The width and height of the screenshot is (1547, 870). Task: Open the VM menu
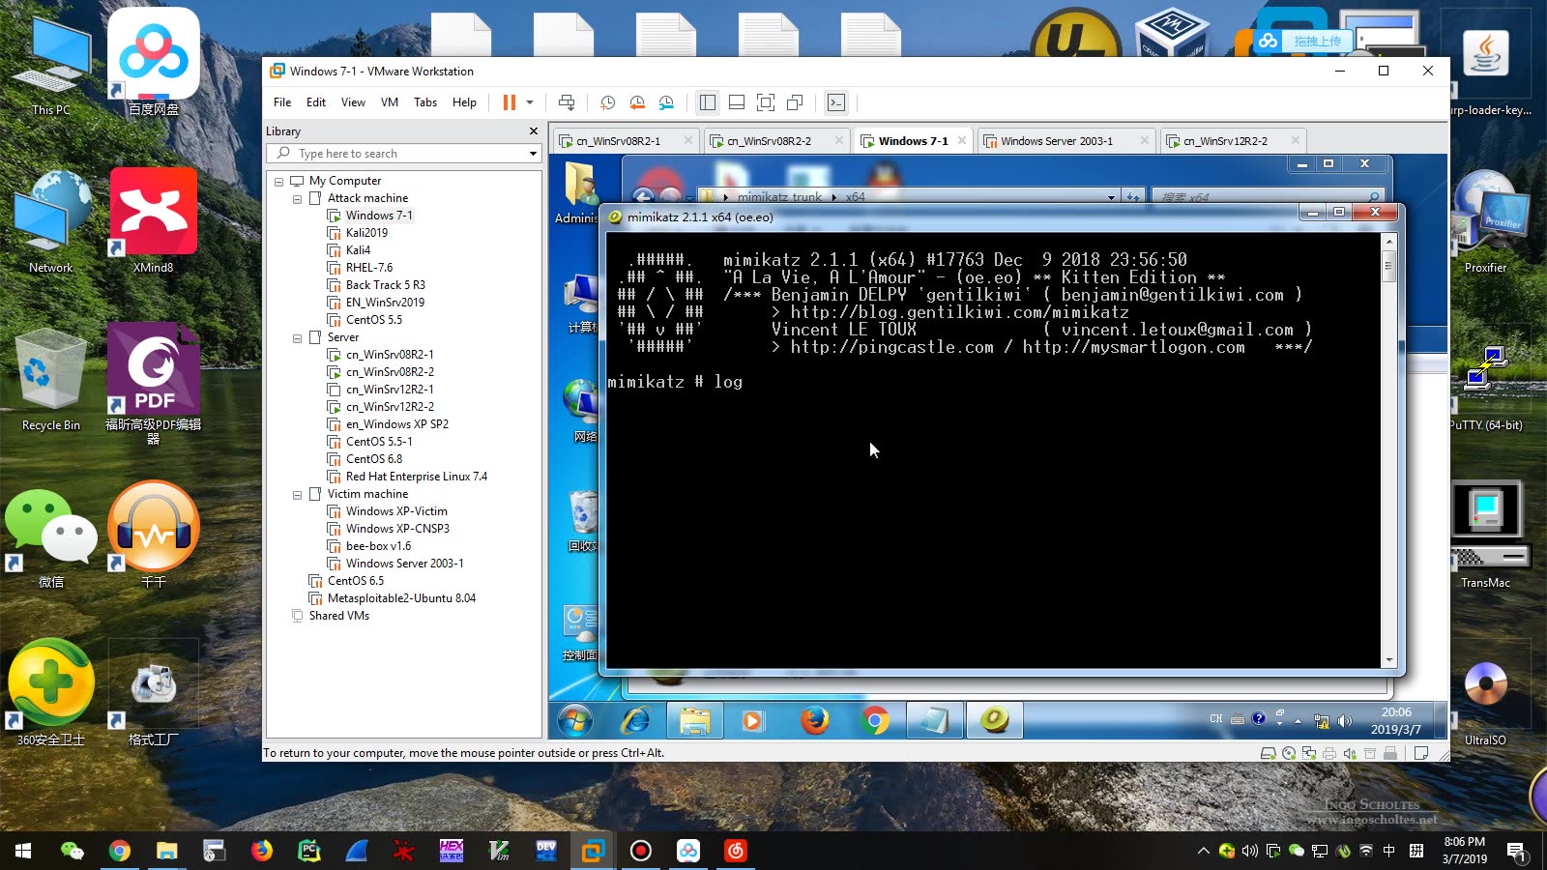coord(390,102)
